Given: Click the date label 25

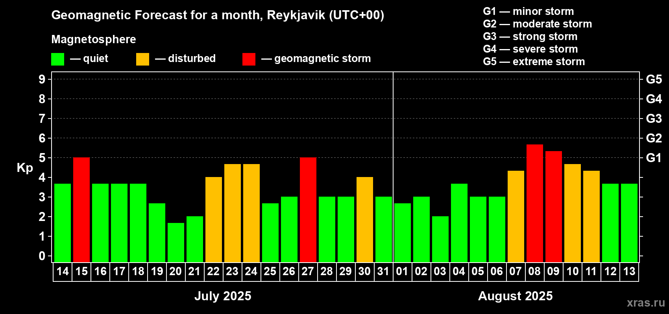Looking at the screenshot, I should pyautogui.click(x=270, y=271).
